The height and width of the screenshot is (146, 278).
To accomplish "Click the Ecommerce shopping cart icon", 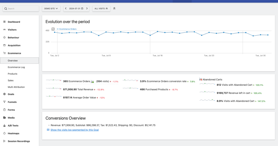I will [4, 53].
